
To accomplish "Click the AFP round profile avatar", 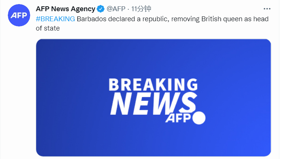I will click(19, 15).
